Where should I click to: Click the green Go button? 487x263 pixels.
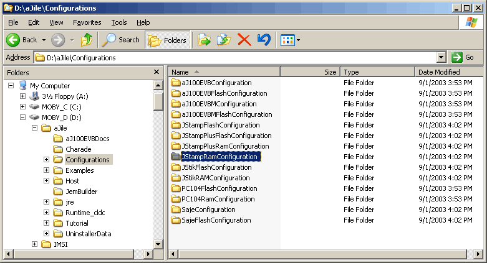(x=463, y=57)
